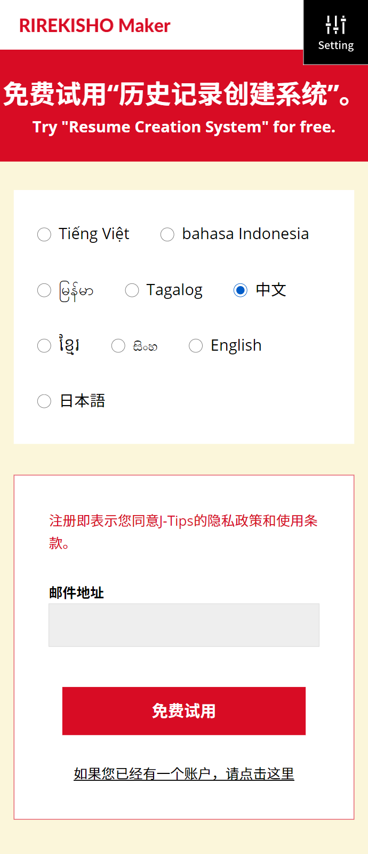Choose the Khmer language radio option
This screenshot has height=854, width=368.
click(x=44, y=346)
